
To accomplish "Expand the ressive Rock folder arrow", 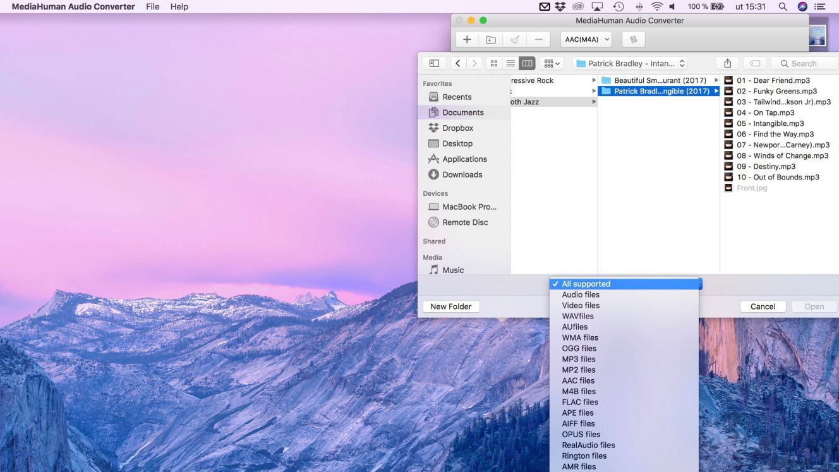I will click(x=594, y=80).
